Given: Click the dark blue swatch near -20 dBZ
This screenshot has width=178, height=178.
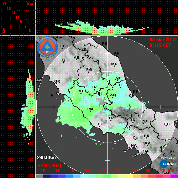Looking at the screenshot, I should [x=47, y=176].
